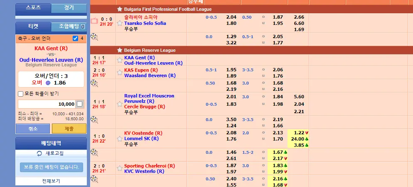Viewport: 413px width, 187px height.
Task: Open soccer ball markets icon under Sporting Charleroi
Action: point(94,179)
